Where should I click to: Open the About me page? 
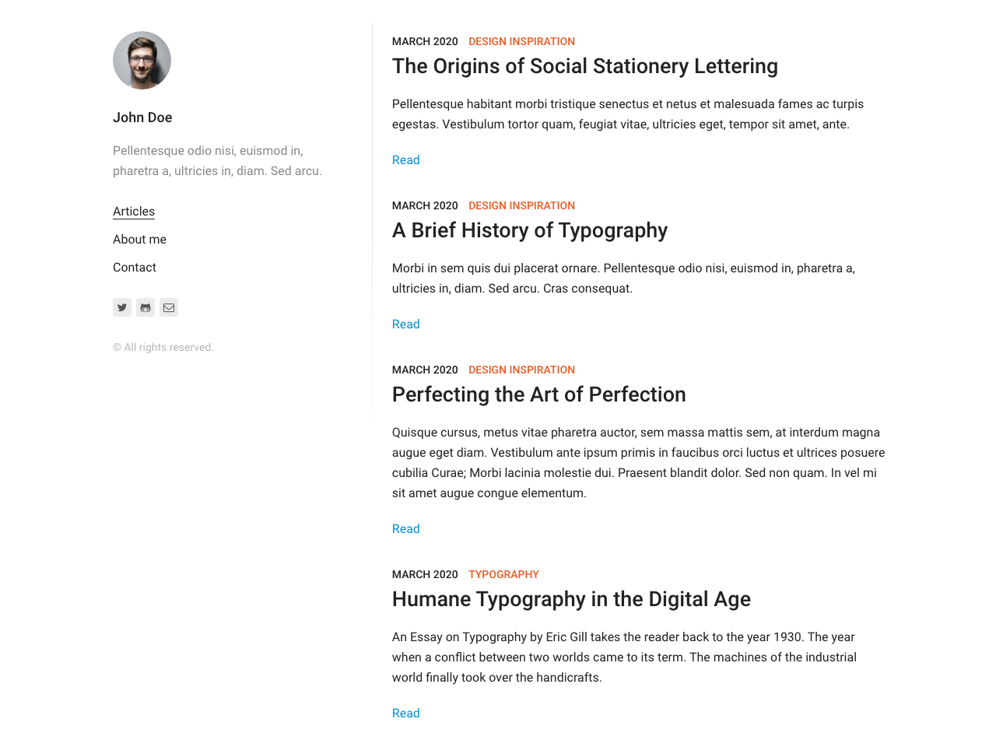click(139, 240)
